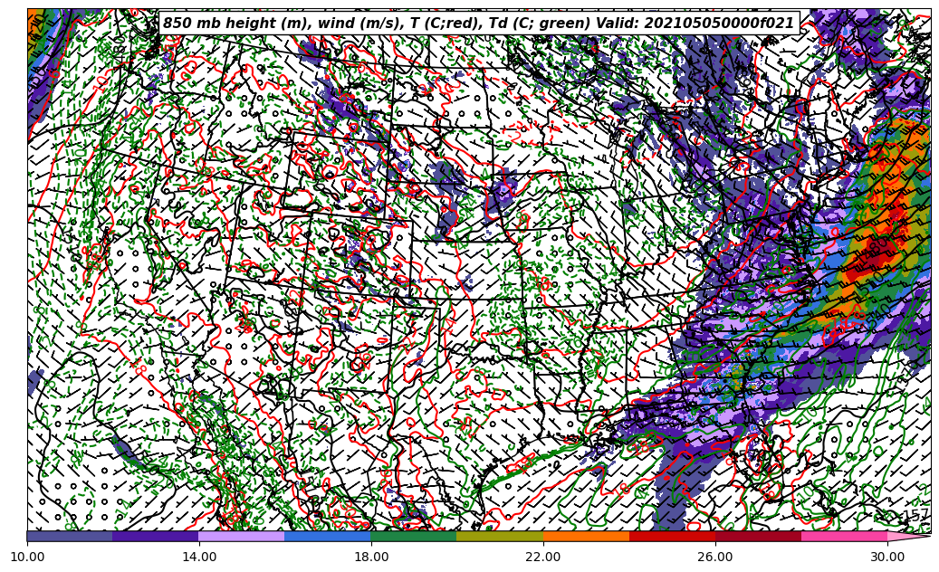Screen dimensions: 939x572
Task: Pick the light lavender 14–16 colorbar segment
Action: coord(242,536)
